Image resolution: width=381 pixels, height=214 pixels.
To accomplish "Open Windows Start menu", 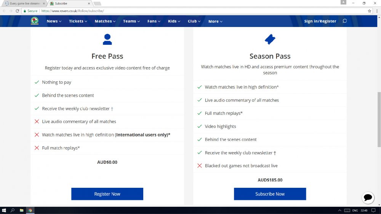I will [4, 210].
